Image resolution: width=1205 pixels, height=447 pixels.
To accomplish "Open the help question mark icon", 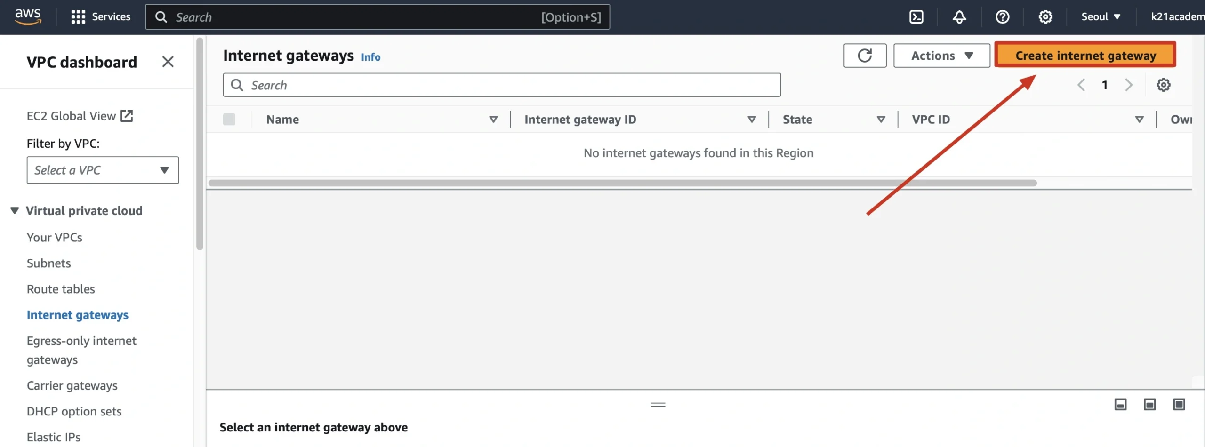I will (1002, 17).
